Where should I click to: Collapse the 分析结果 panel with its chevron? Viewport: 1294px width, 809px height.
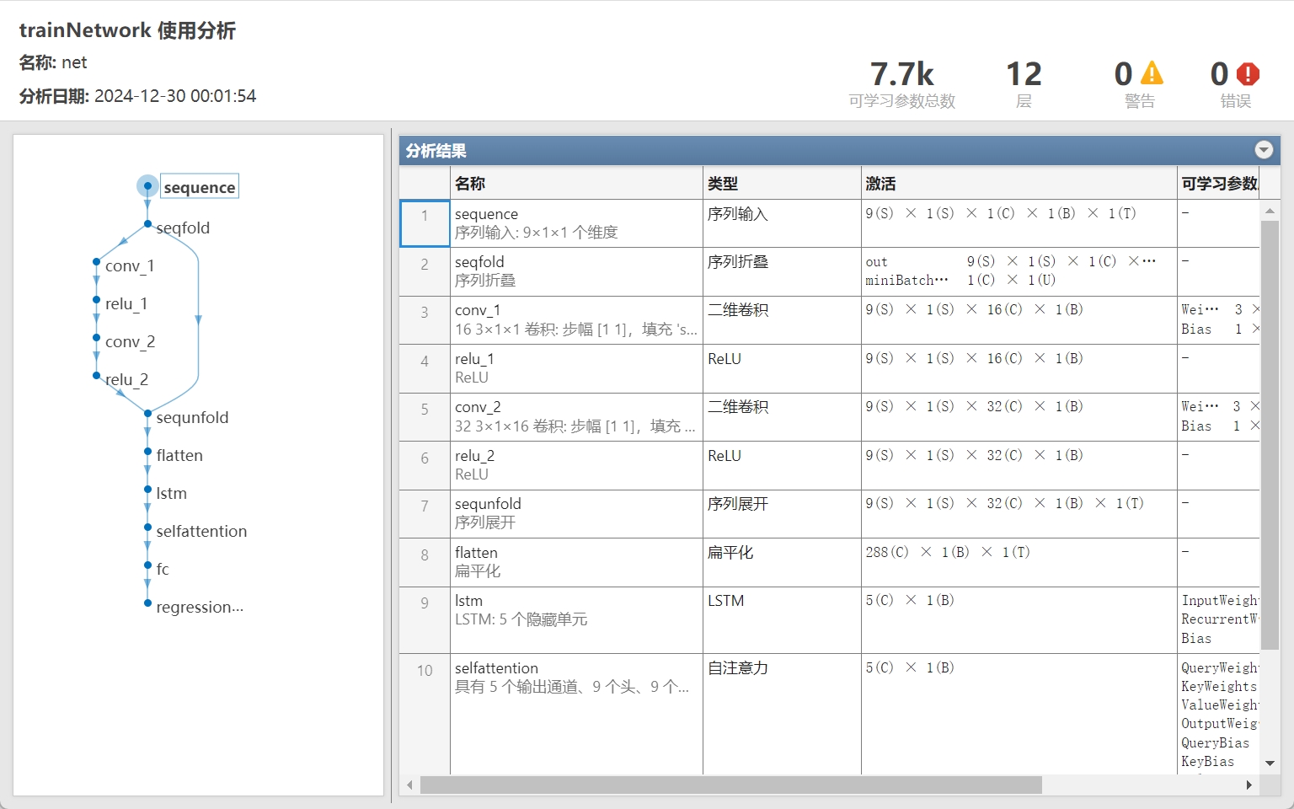(1263, 150)
